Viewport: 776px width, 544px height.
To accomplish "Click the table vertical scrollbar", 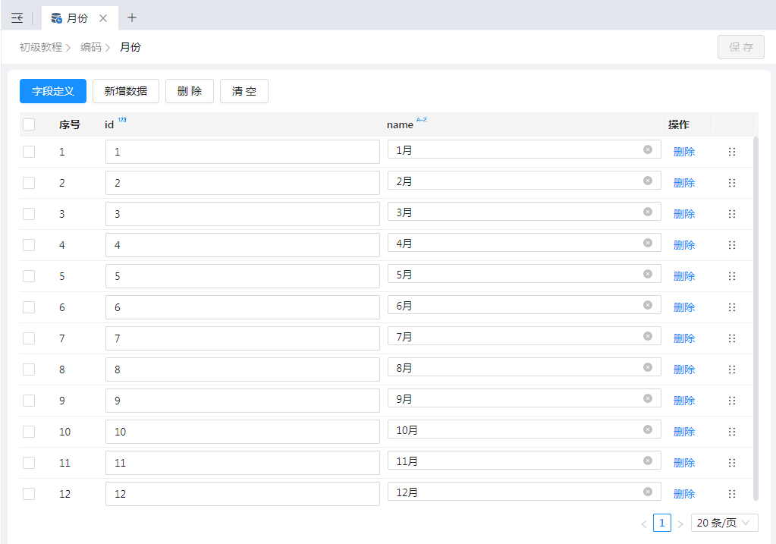I will pos(756,319).
